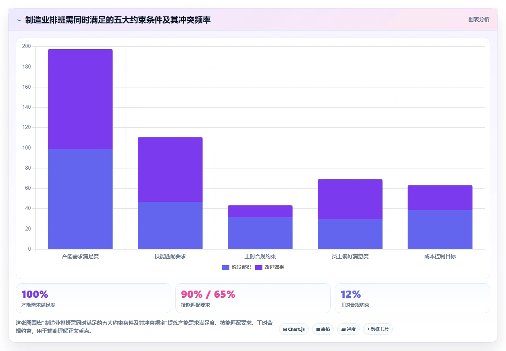Click the y-axis value 100

27,148
